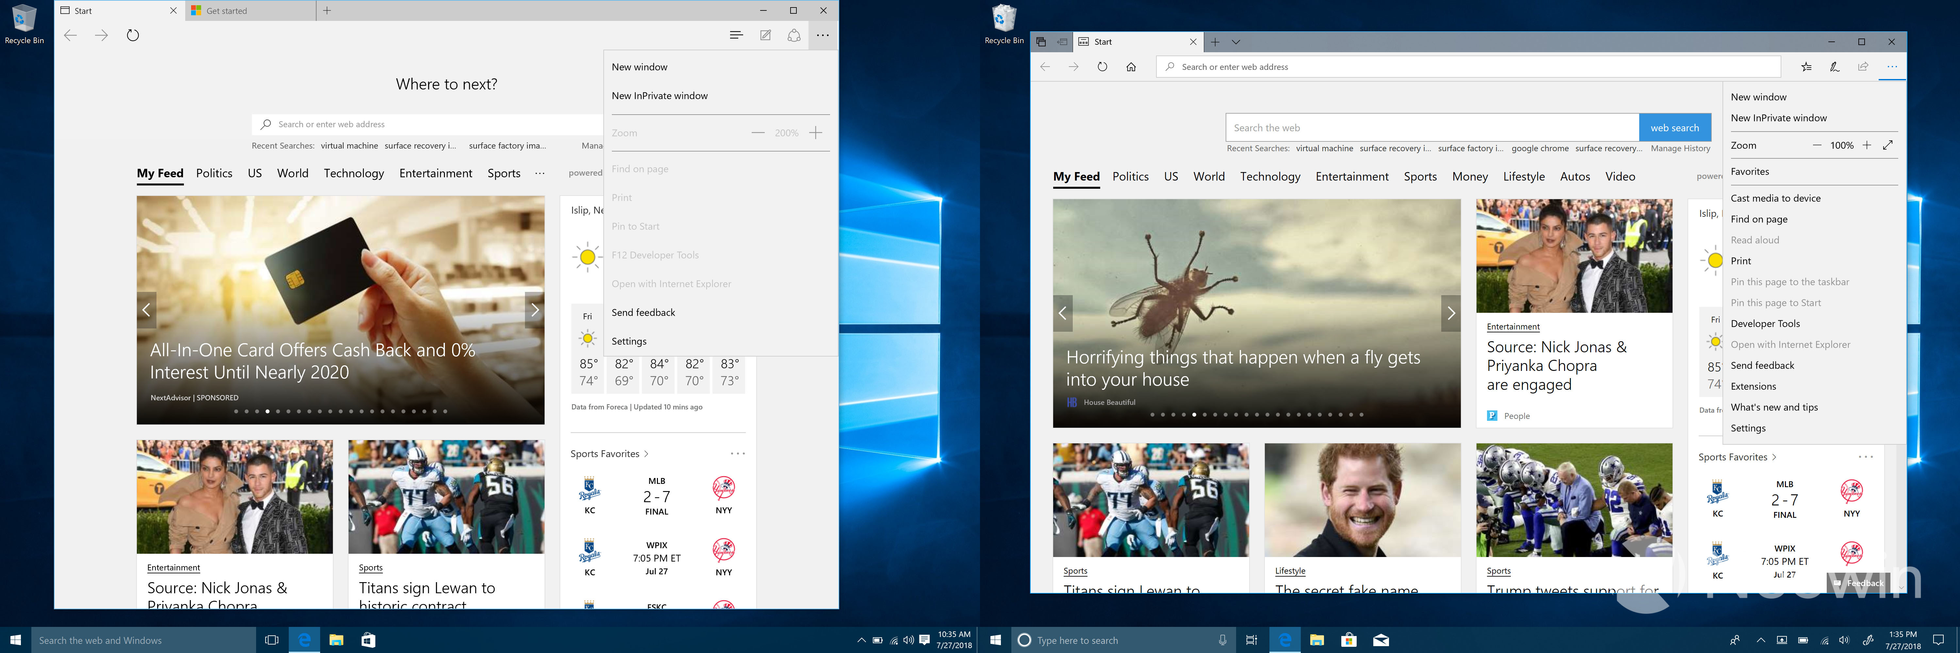
Task: Refresh the page in the right Edge window
Action: (x=1102, y=67)
